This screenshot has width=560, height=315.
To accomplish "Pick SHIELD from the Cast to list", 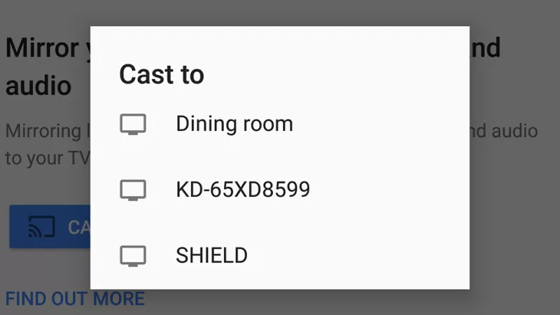I will coord(279,255).
